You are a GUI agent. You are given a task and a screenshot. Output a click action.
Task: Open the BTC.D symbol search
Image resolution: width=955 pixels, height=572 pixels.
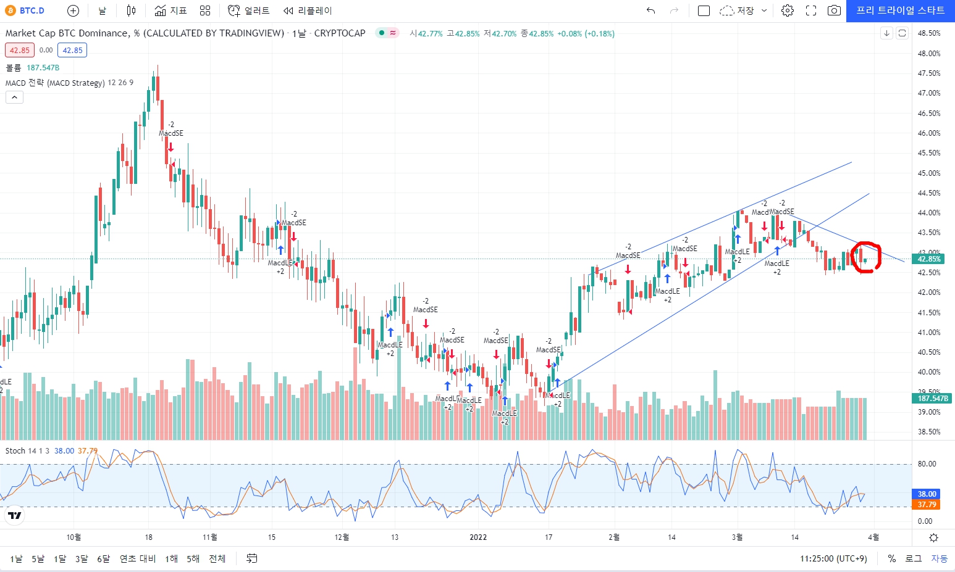(25, 10)
